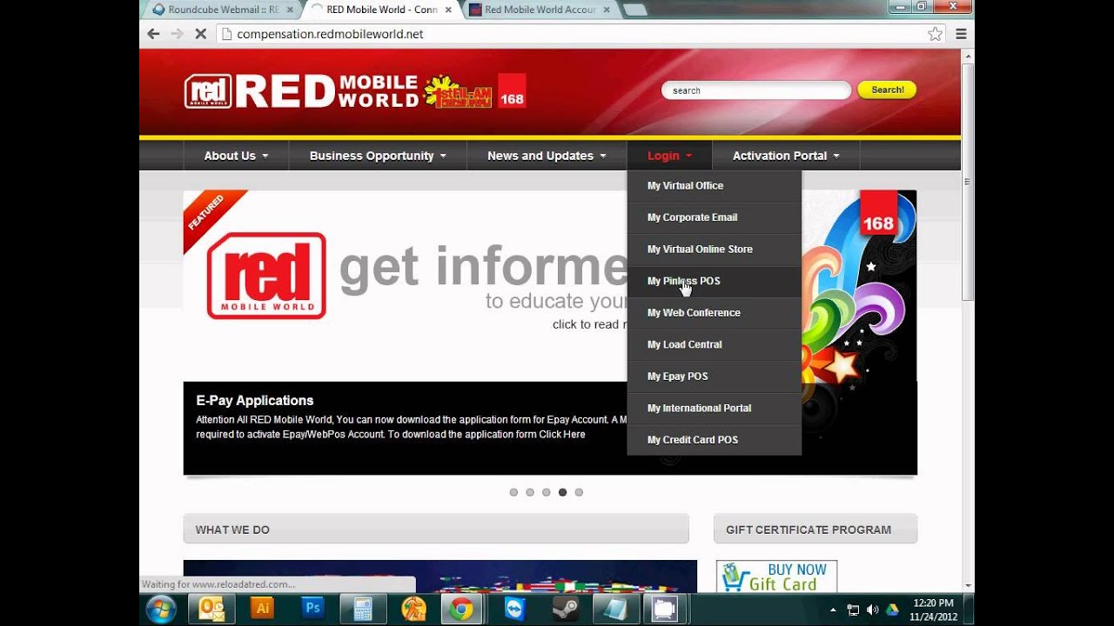Click the Chrome taskbar icon

point(462,609)
